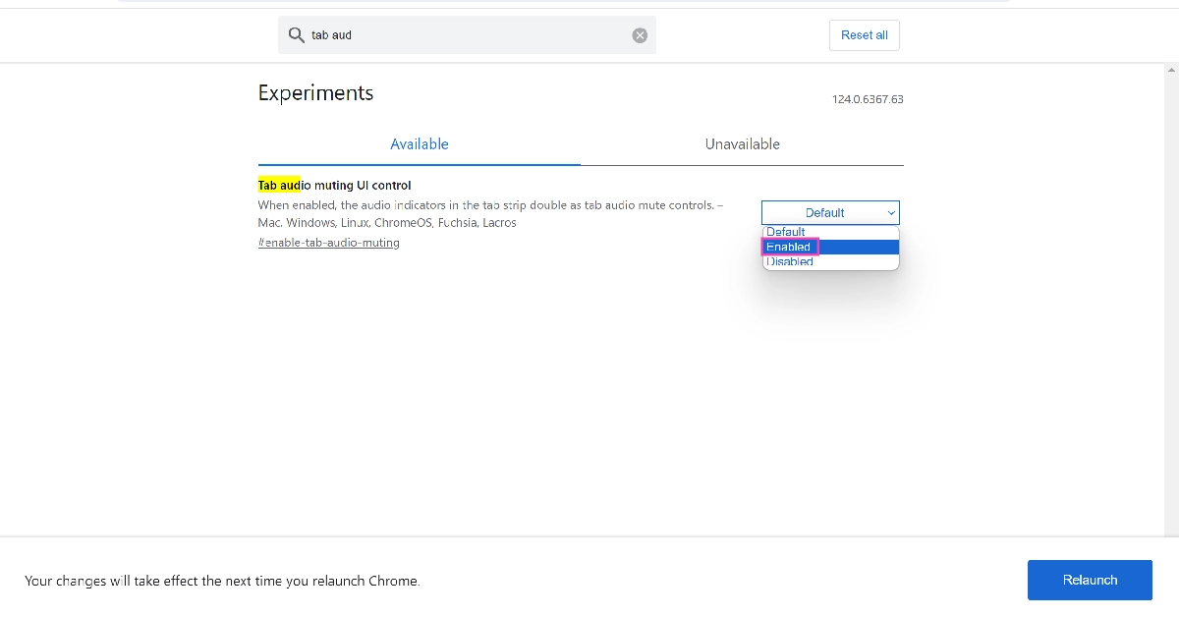Select "Enabled" in the open dropdown
The height and width of the screenshot is (617, 1179).
click(788, 247)
